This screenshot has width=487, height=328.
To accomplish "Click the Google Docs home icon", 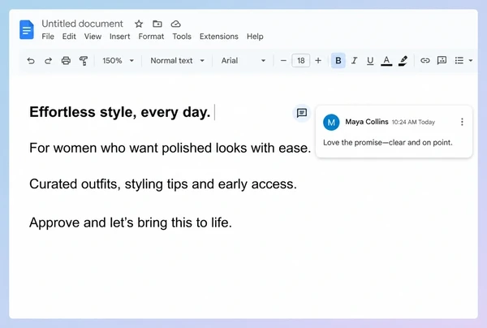I will click(27, 30).
